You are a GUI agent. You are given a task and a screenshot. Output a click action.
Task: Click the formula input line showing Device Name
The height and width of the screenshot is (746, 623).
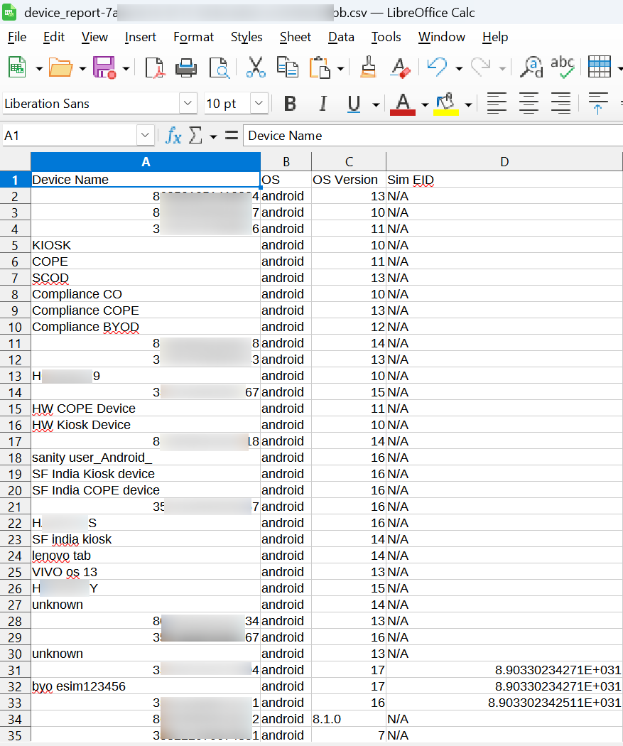tap(433, 136)
